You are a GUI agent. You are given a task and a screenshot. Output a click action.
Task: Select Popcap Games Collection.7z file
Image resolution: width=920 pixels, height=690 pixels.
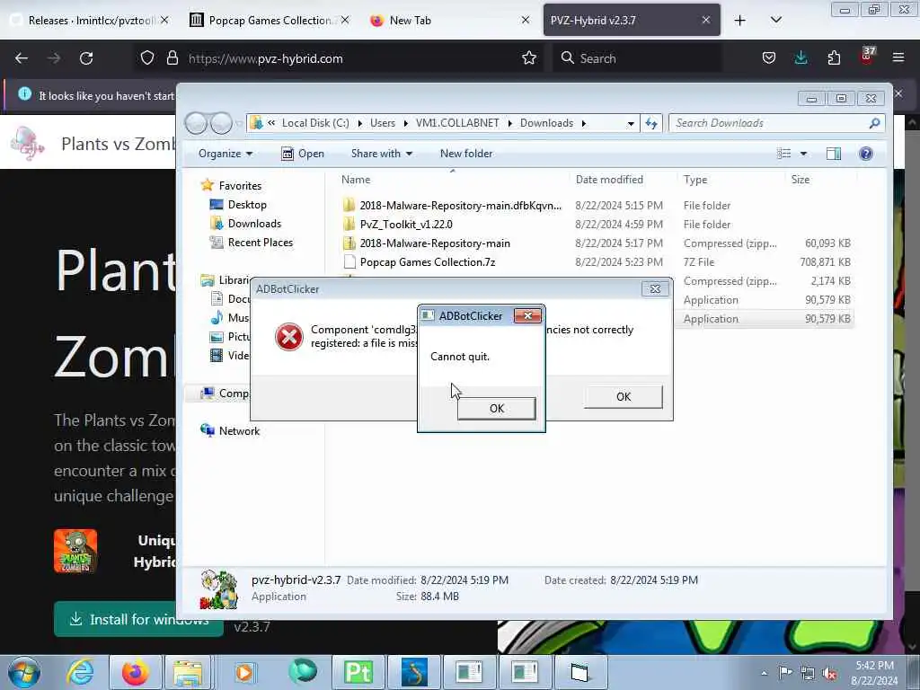pos(427,261)
